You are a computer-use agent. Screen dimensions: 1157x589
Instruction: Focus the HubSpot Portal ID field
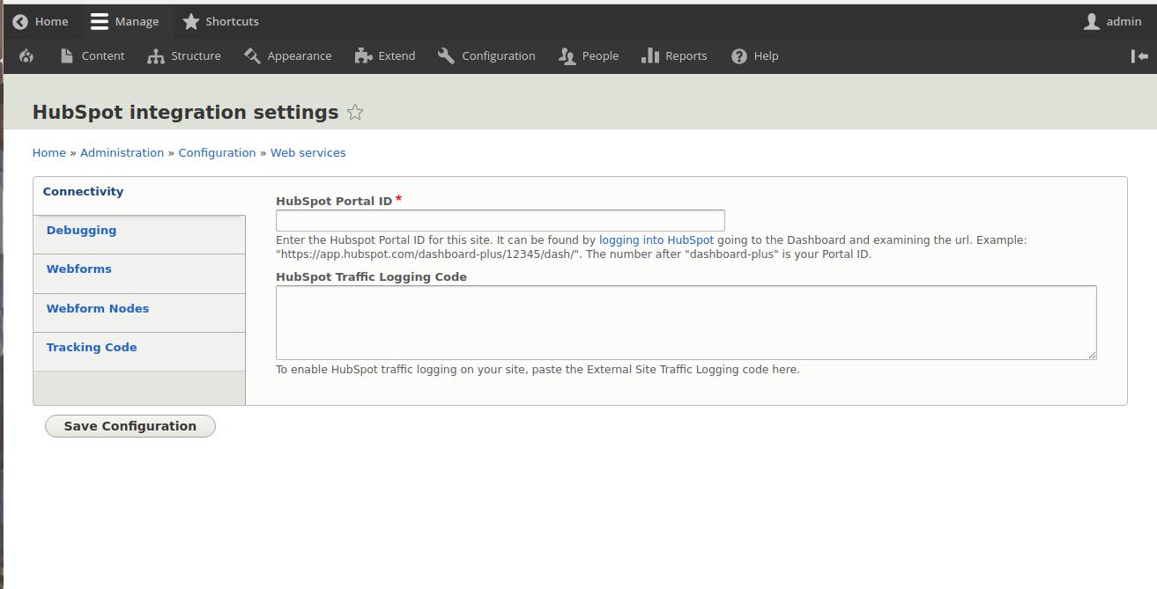(x=500, y=220)
